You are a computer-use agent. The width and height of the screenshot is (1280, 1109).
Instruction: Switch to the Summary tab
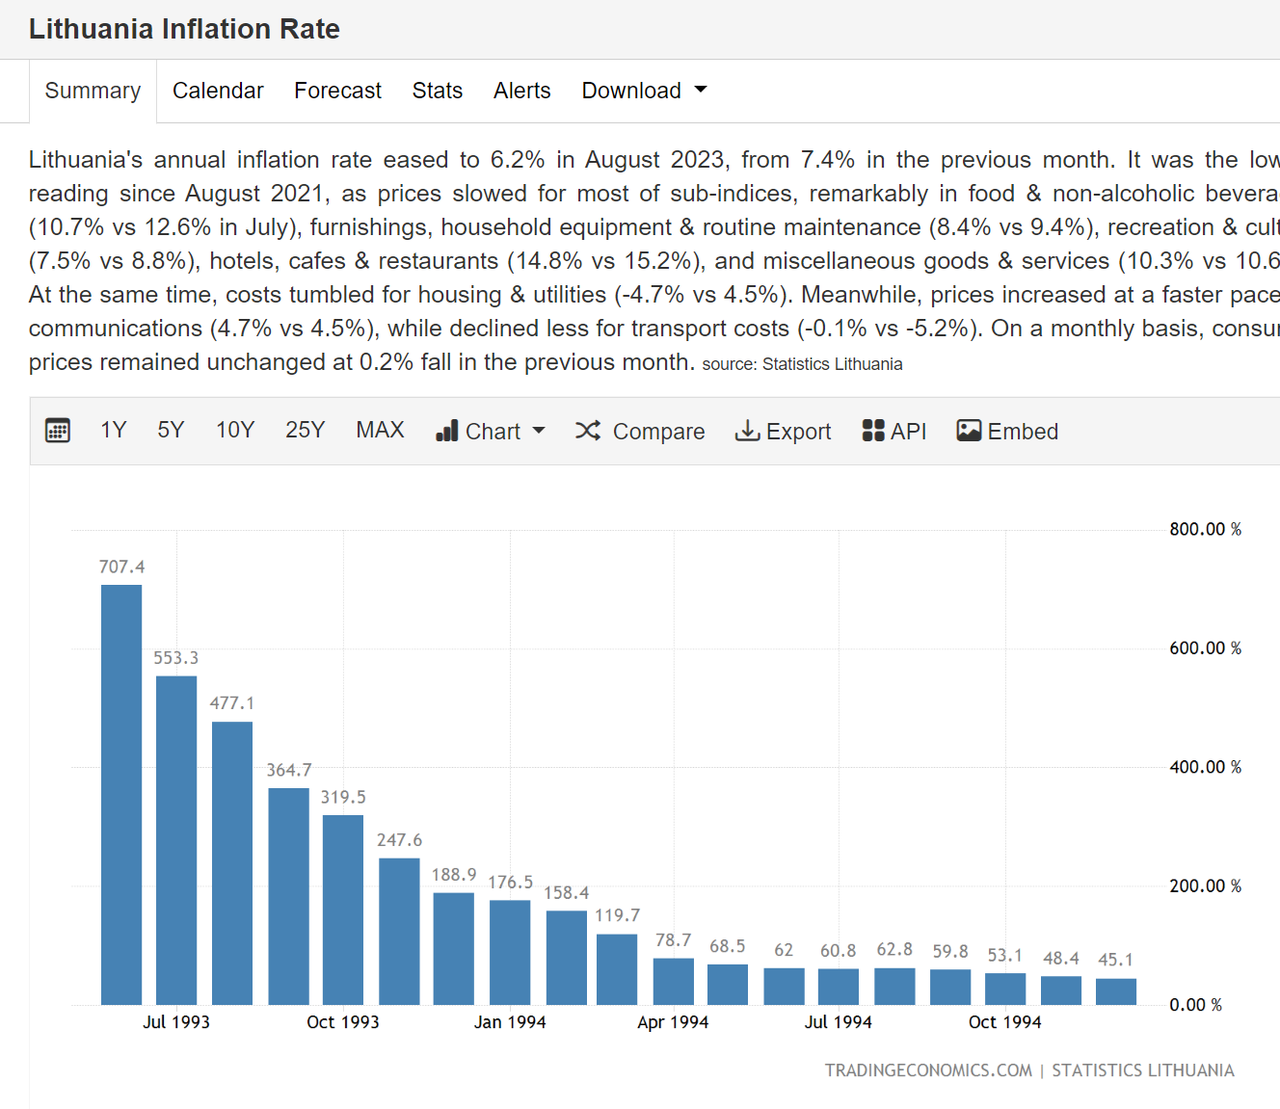pos(93,91)
